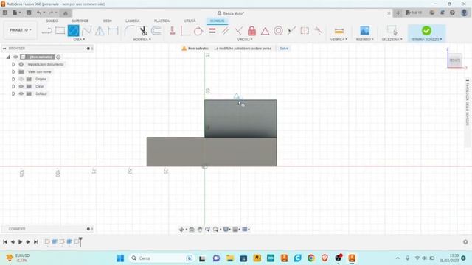
Task: Click the Insert image icon
Action: coord(364,31)
